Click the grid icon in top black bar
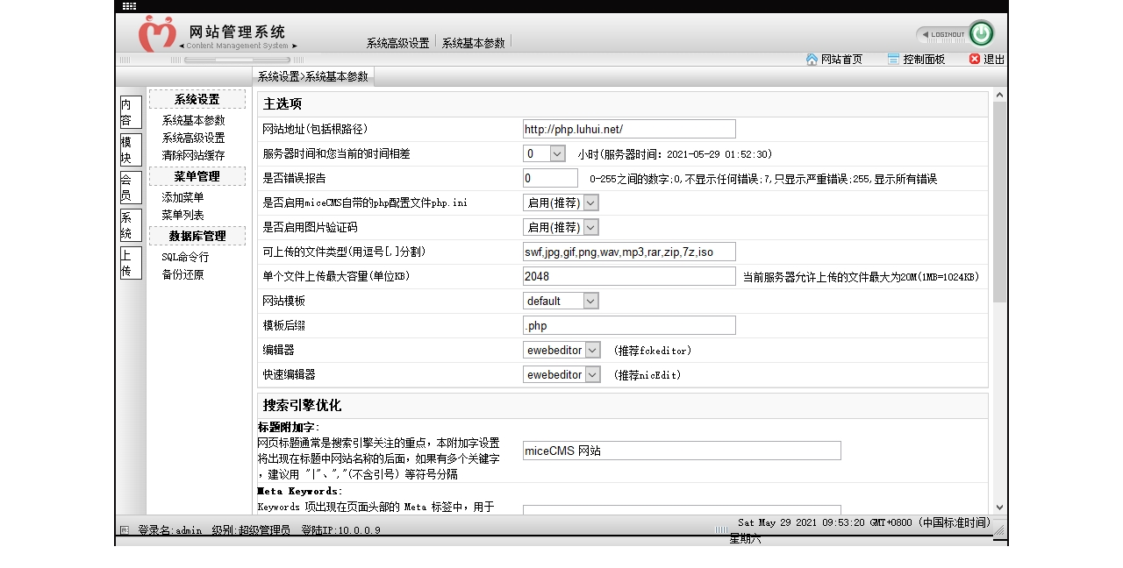Screen dimensions: 1123x568 [x=129, y=6]
